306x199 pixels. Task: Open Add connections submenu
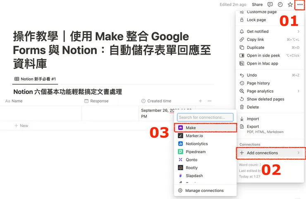[x=270, y=153]
